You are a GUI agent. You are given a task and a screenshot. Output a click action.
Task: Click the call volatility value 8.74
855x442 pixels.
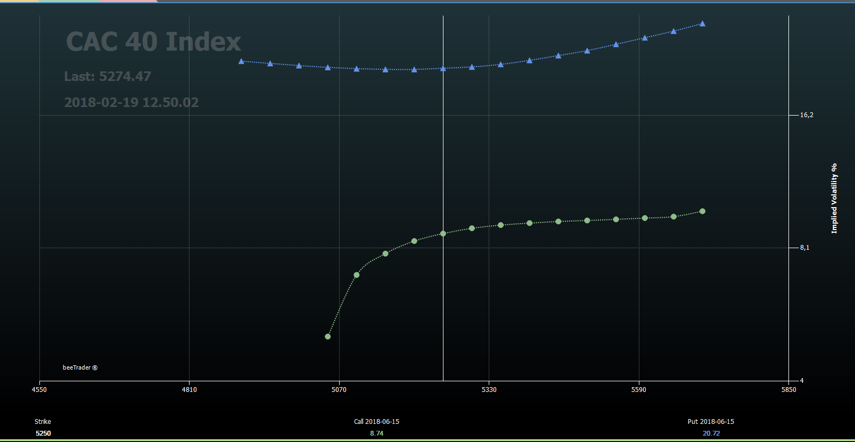376,433
